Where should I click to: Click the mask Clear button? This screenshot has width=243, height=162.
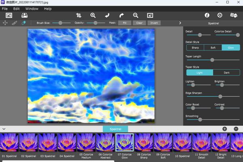(x=139, y=23)
